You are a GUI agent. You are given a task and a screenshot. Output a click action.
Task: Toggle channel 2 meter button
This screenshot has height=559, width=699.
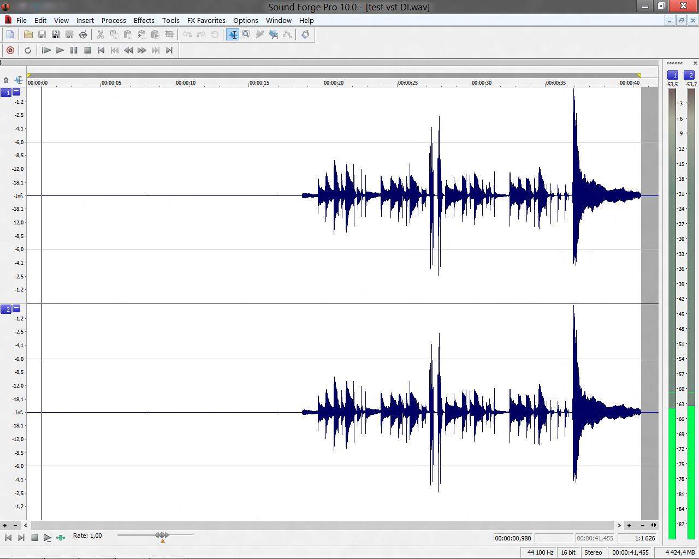(690, 75)
